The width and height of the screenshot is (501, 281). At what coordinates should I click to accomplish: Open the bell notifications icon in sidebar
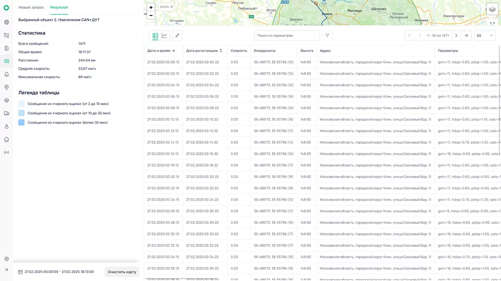tap(7, 74)
